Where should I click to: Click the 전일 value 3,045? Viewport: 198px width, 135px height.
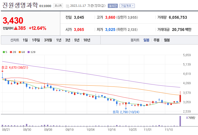[79, 17]
